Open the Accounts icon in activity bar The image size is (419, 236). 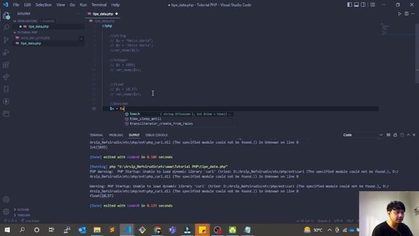6,199
